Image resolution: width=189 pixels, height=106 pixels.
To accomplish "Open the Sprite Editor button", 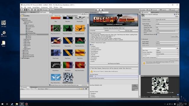I will pos(175,36).
